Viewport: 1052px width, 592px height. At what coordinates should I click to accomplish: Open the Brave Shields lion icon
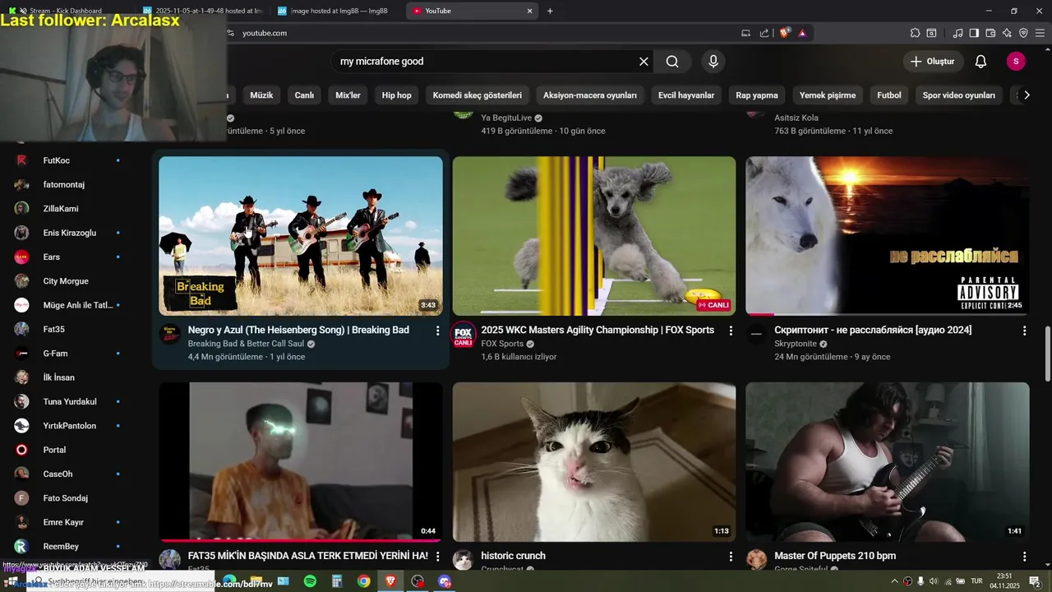[x=784, y=33]
